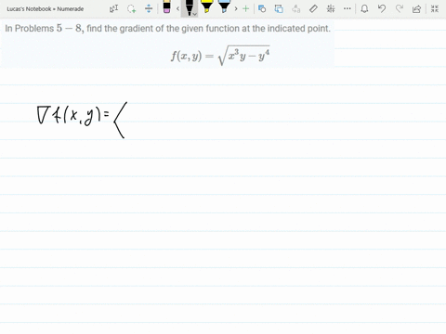
Task: Open the Shapes tool
Action: tap(262, 8)
